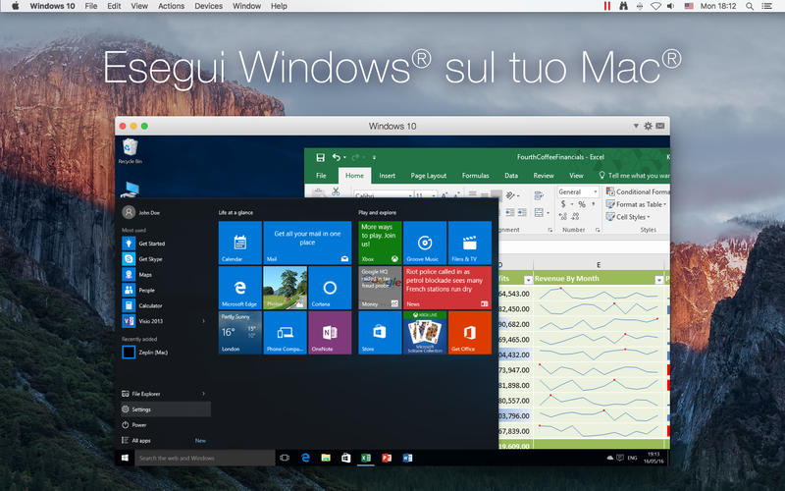The width and height of the screenshot is (785, 491).
Task: Open the Photos tile with tree picture
Action: click(x=285, y=288)
